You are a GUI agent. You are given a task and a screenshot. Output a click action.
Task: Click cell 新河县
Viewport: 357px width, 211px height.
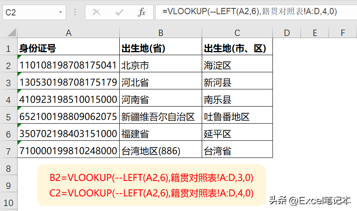pos(237,81)
